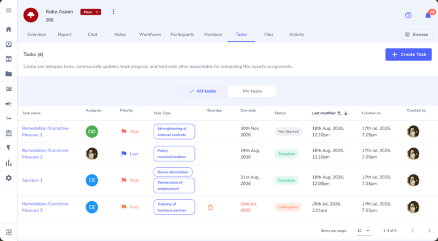The height and width of the screenshot is (241, 438).
Task: Switch to My tasks toggle
Action: coord(252,91)
